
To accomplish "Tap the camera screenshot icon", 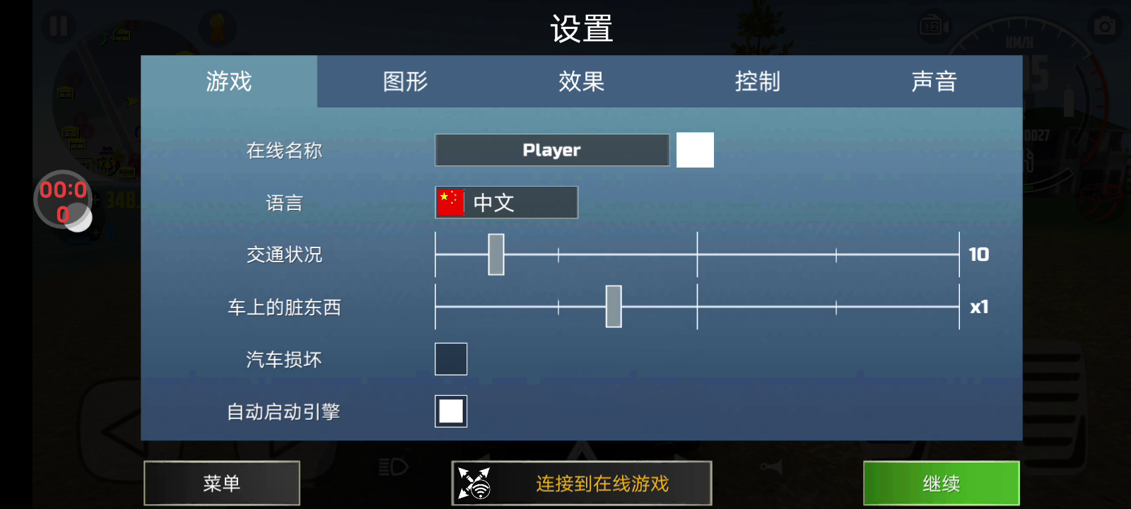I will [1104, 27].
